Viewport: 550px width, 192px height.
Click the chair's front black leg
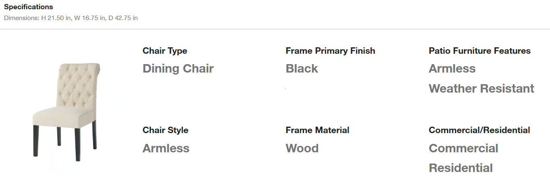coord(78,144)
